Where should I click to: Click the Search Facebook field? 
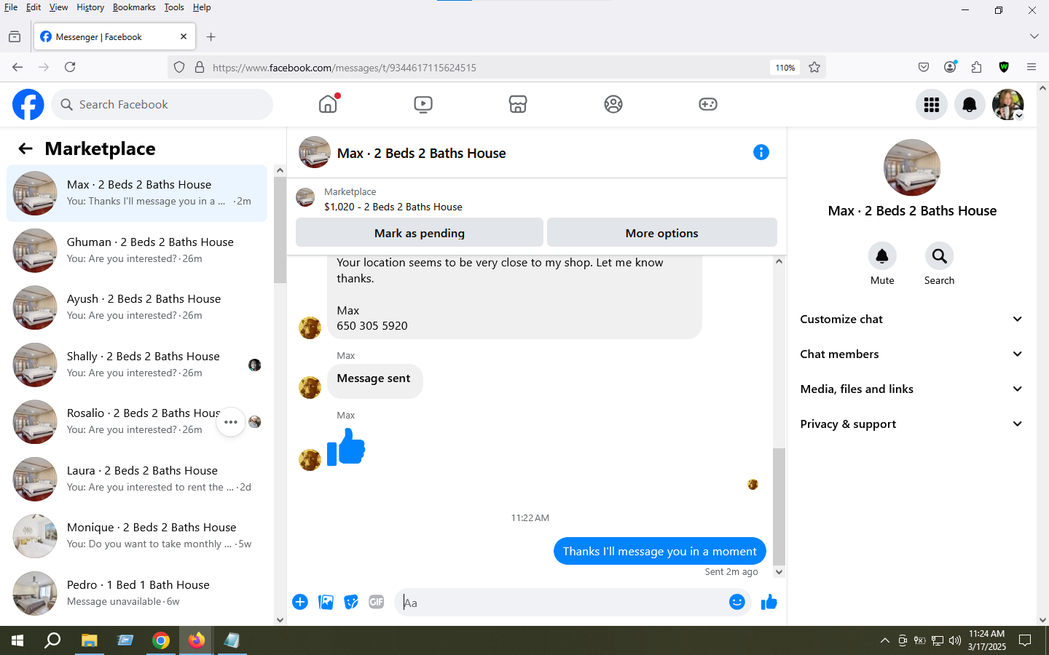tap(162, 105)
